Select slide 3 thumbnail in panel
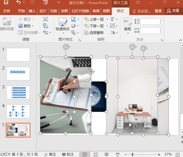The height and width of the screenshot is (157, 183). coord(18,92)
